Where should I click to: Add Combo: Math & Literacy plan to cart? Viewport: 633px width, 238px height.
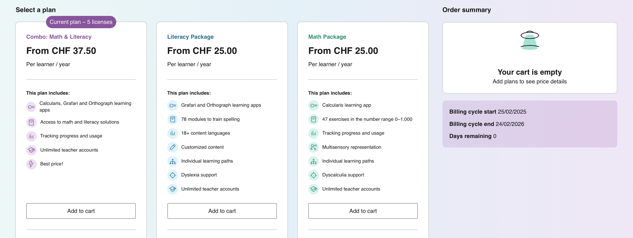(x=81, y=211)
